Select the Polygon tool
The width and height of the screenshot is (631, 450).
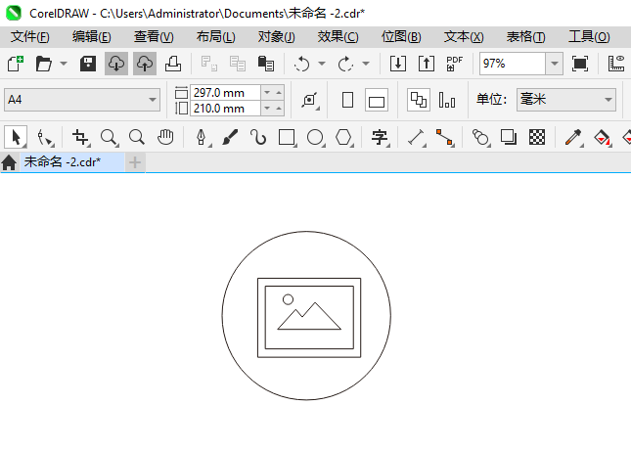(x=343, y=138)
